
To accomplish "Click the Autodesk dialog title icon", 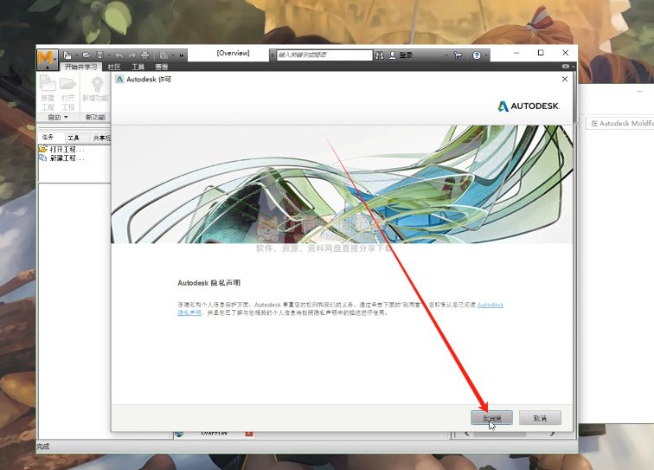I will pos(119,79).
